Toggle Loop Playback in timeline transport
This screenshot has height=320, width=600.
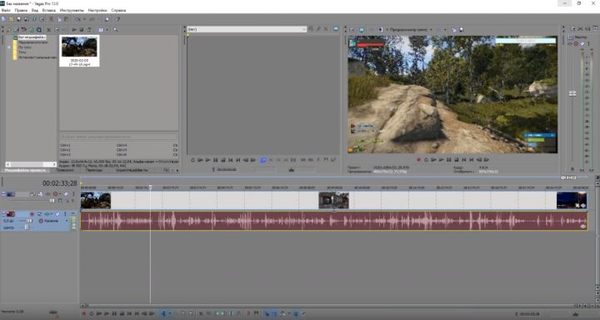(x=92, y=313)
